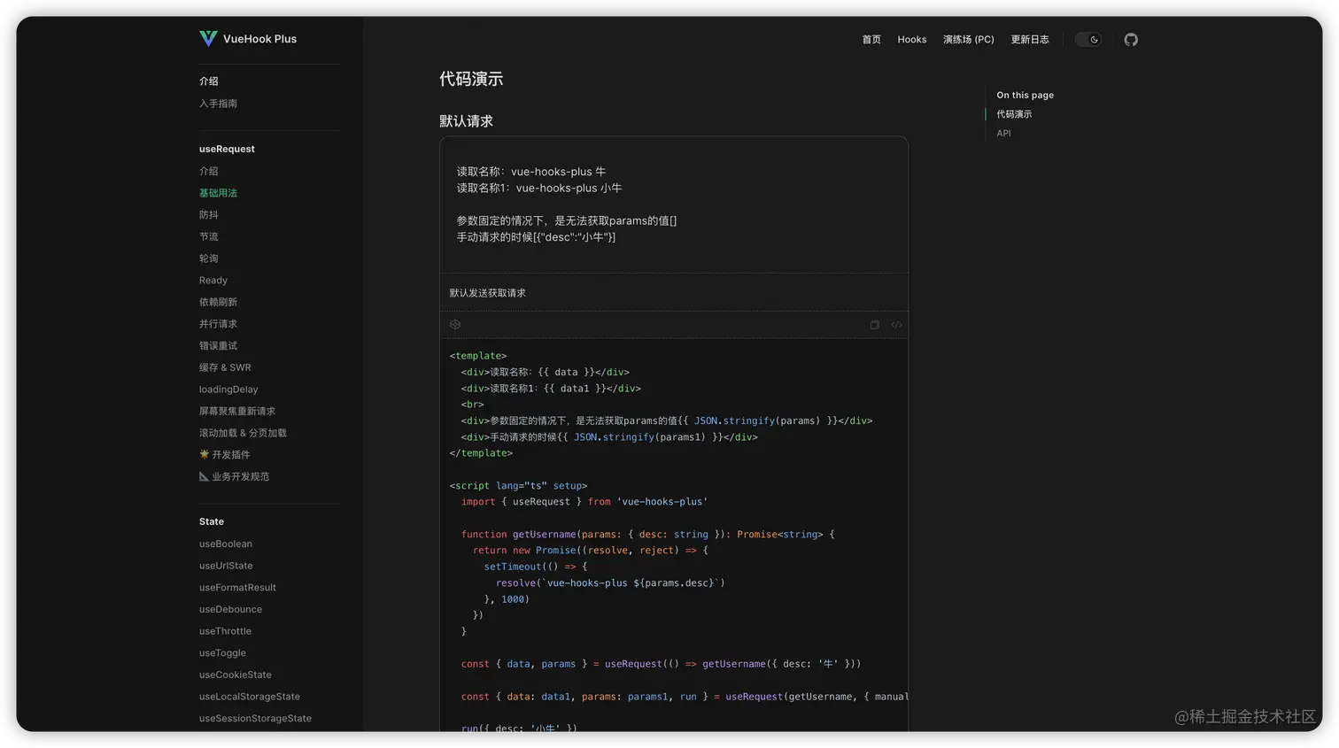
Task: Click the VueHook Plus site title
Action: (259, 39)
